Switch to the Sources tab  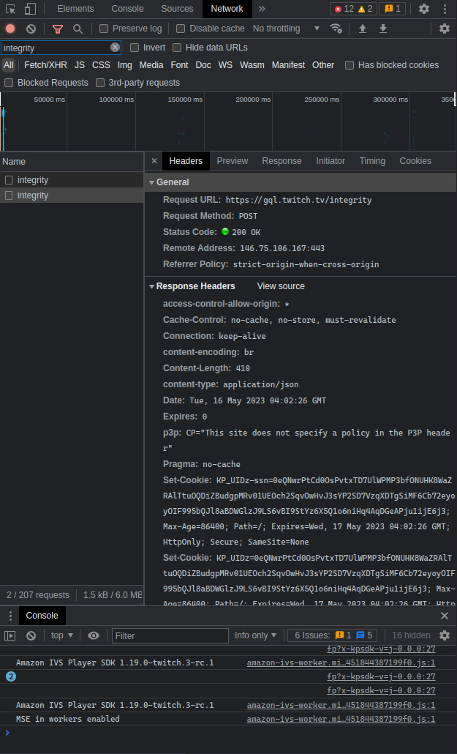[x=178, y=9]
